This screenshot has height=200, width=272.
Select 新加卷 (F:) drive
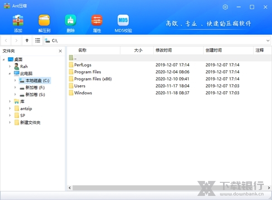click(x=32, y=88)
